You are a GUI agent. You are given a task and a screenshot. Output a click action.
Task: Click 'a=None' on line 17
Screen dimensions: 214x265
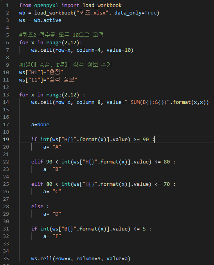(40, 125)
